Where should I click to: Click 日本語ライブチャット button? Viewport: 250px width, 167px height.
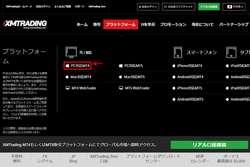click(x=179, y=7)
